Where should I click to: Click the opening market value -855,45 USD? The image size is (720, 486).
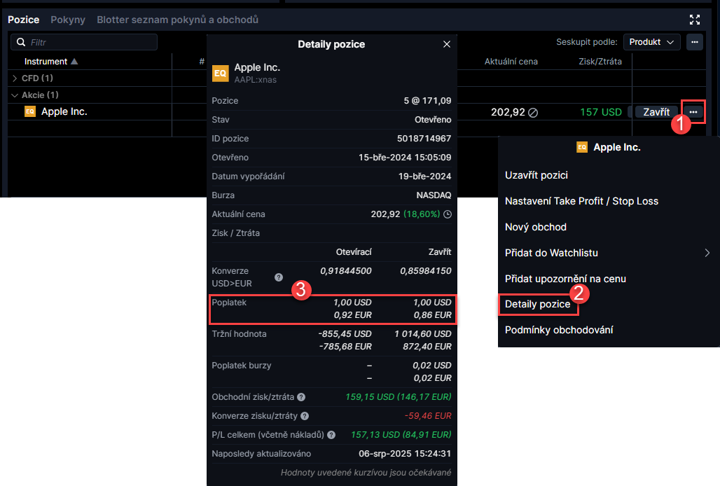pyautogui.click(x=345, y=334)
